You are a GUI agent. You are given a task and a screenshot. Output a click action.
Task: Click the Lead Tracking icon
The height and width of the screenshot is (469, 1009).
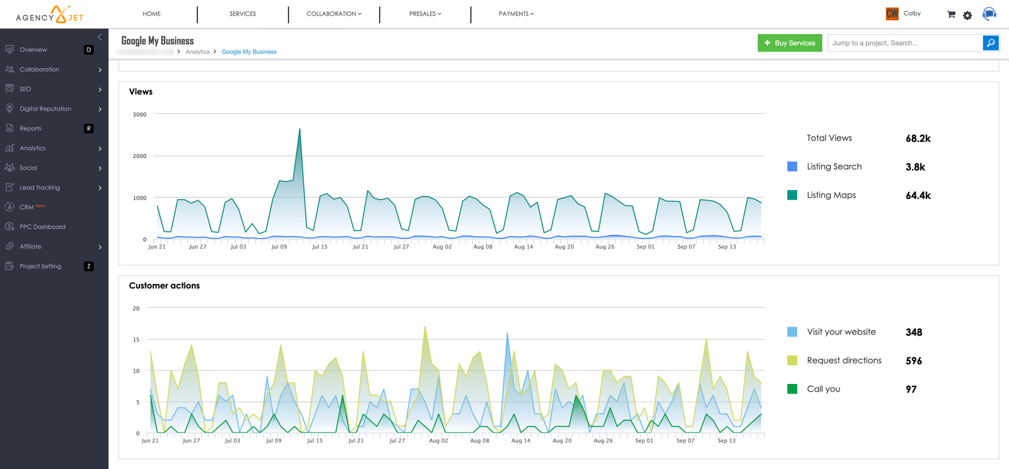click(9, 187)
